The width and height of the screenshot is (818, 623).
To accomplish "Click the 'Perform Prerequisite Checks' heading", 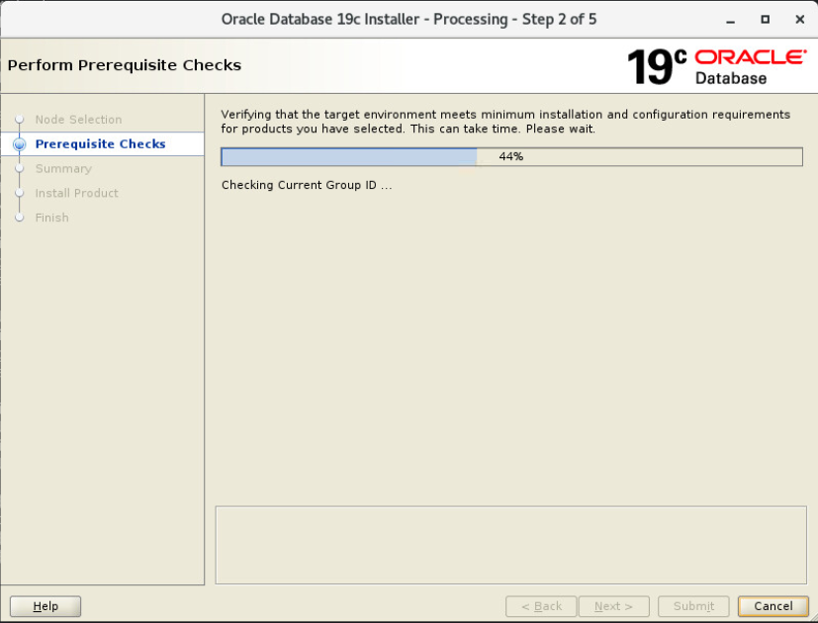I will [x=125, y=65].
